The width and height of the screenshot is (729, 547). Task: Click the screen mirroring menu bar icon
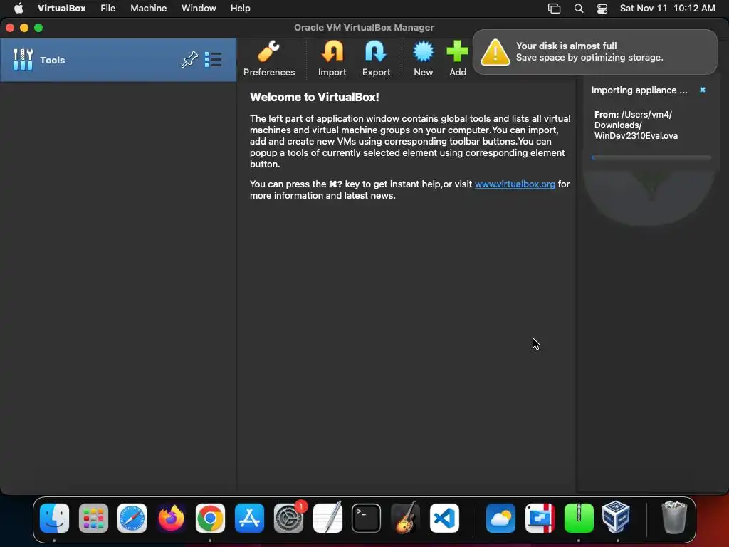(x=554, y=9)
